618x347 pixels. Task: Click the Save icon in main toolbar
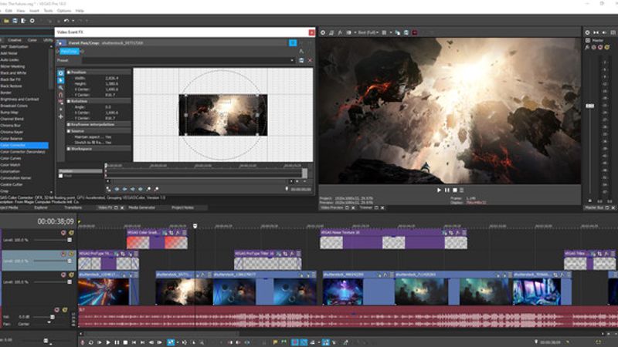(15, 21)
